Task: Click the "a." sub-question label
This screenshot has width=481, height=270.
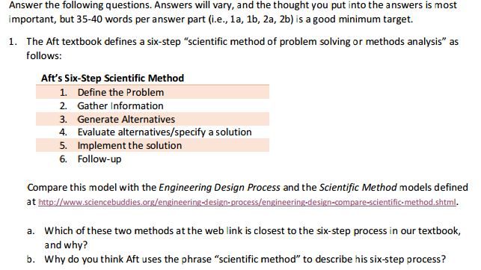Action: click(31, 231)
